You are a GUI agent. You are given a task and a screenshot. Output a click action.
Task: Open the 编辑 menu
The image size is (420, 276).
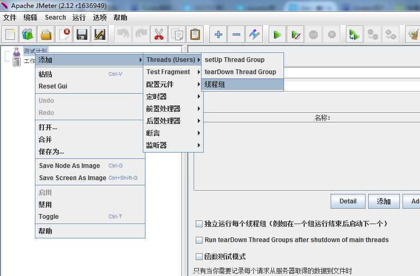pos(30,17)
